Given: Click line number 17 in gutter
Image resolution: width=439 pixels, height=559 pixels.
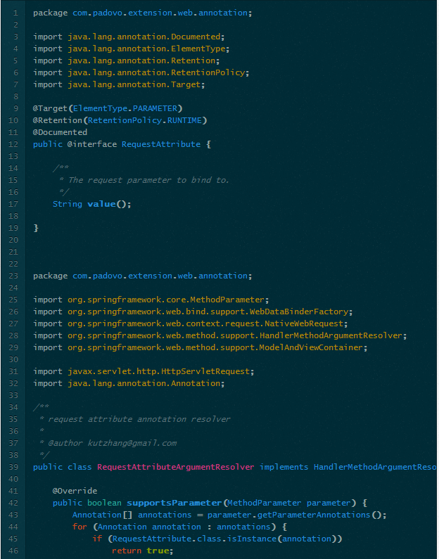Looking at the screenshot, I should (13, 204).
